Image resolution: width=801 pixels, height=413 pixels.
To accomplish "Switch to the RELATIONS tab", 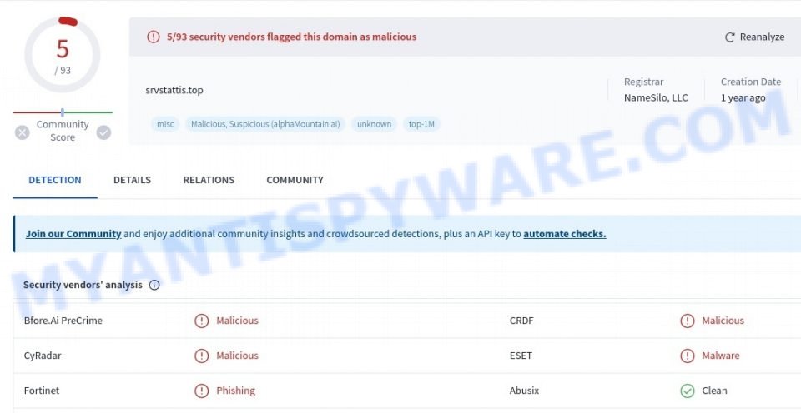I will coord(209,180).
